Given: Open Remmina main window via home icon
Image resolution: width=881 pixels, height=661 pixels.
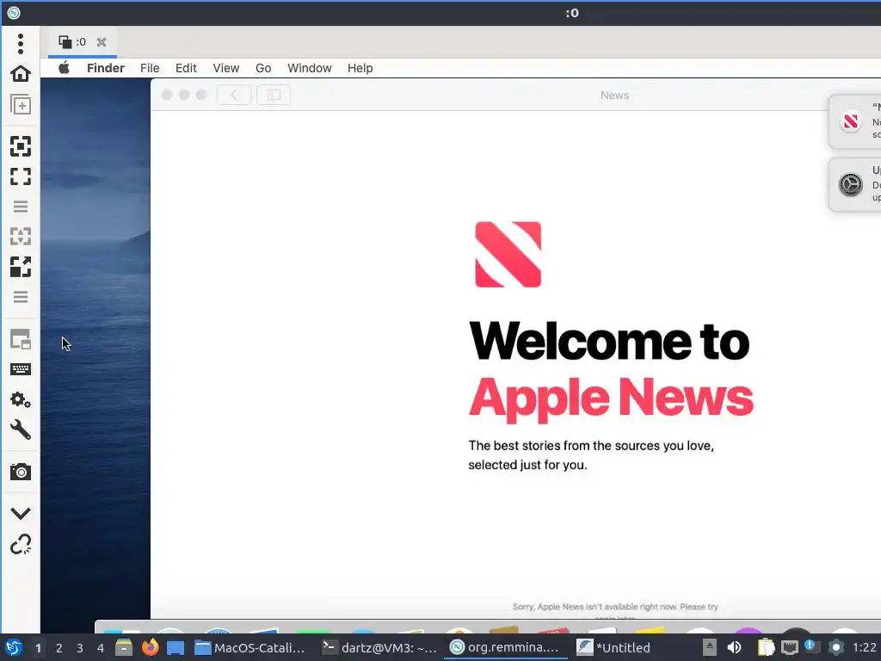Looking at the screenshot, I should click(x=21, y=74).
